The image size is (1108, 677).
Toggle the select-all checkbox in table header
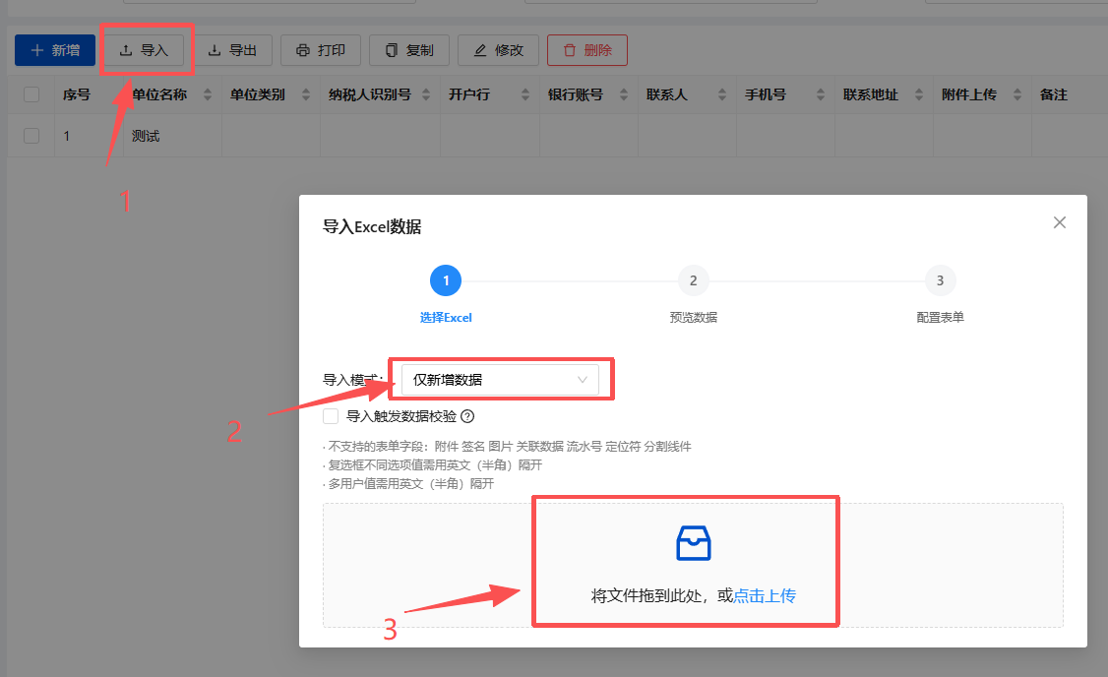[x=31, y=95]
